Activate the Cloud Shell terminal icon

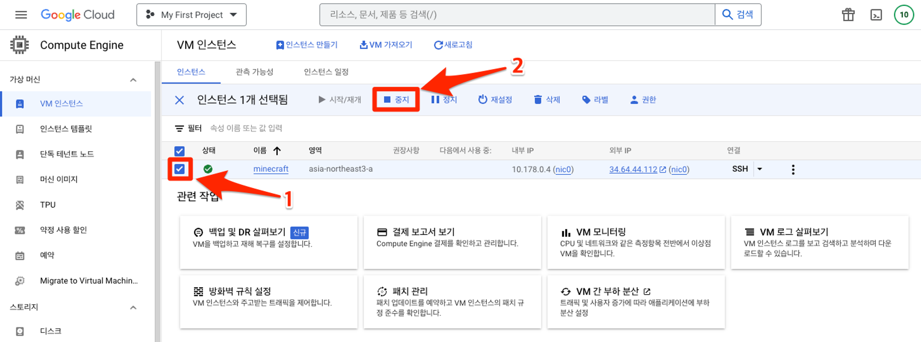click(x=876, y=15)
